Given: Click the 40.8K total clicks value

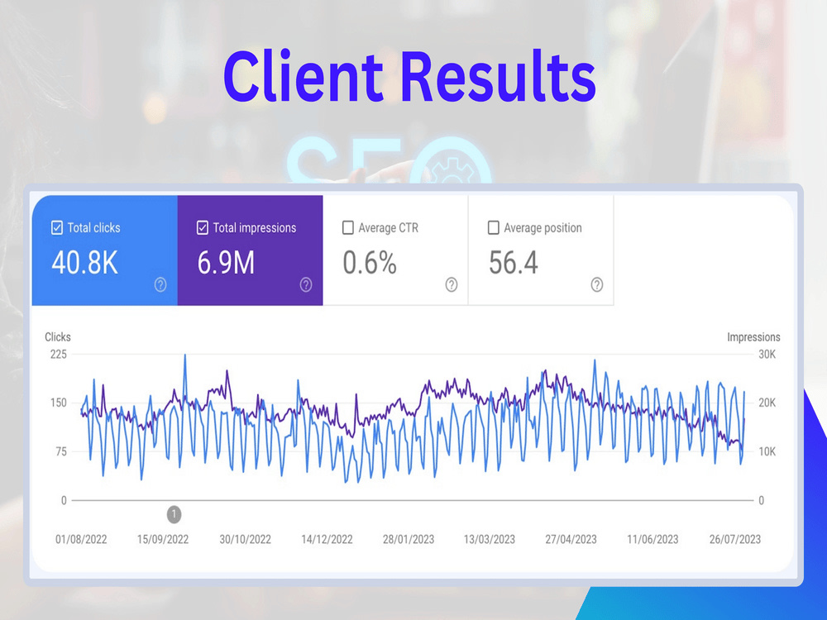Looking at the screenshot, I should 84,263.
